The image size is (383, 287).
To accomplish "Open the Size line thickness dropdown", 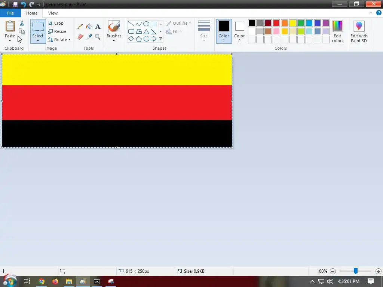I will click(x=204, y=31).
